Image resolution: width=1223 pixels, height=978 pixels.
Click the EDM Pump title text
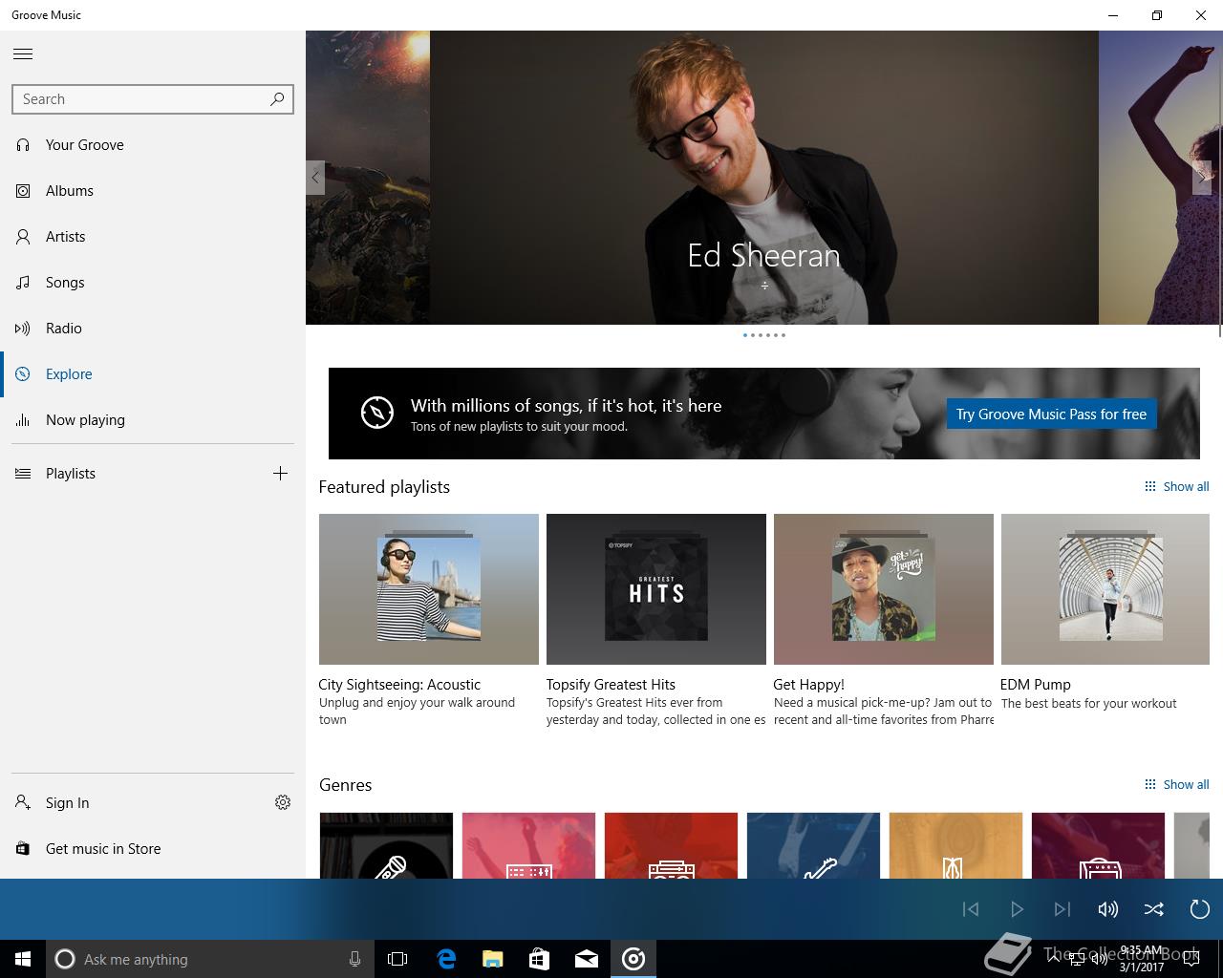coord(1036,685)
